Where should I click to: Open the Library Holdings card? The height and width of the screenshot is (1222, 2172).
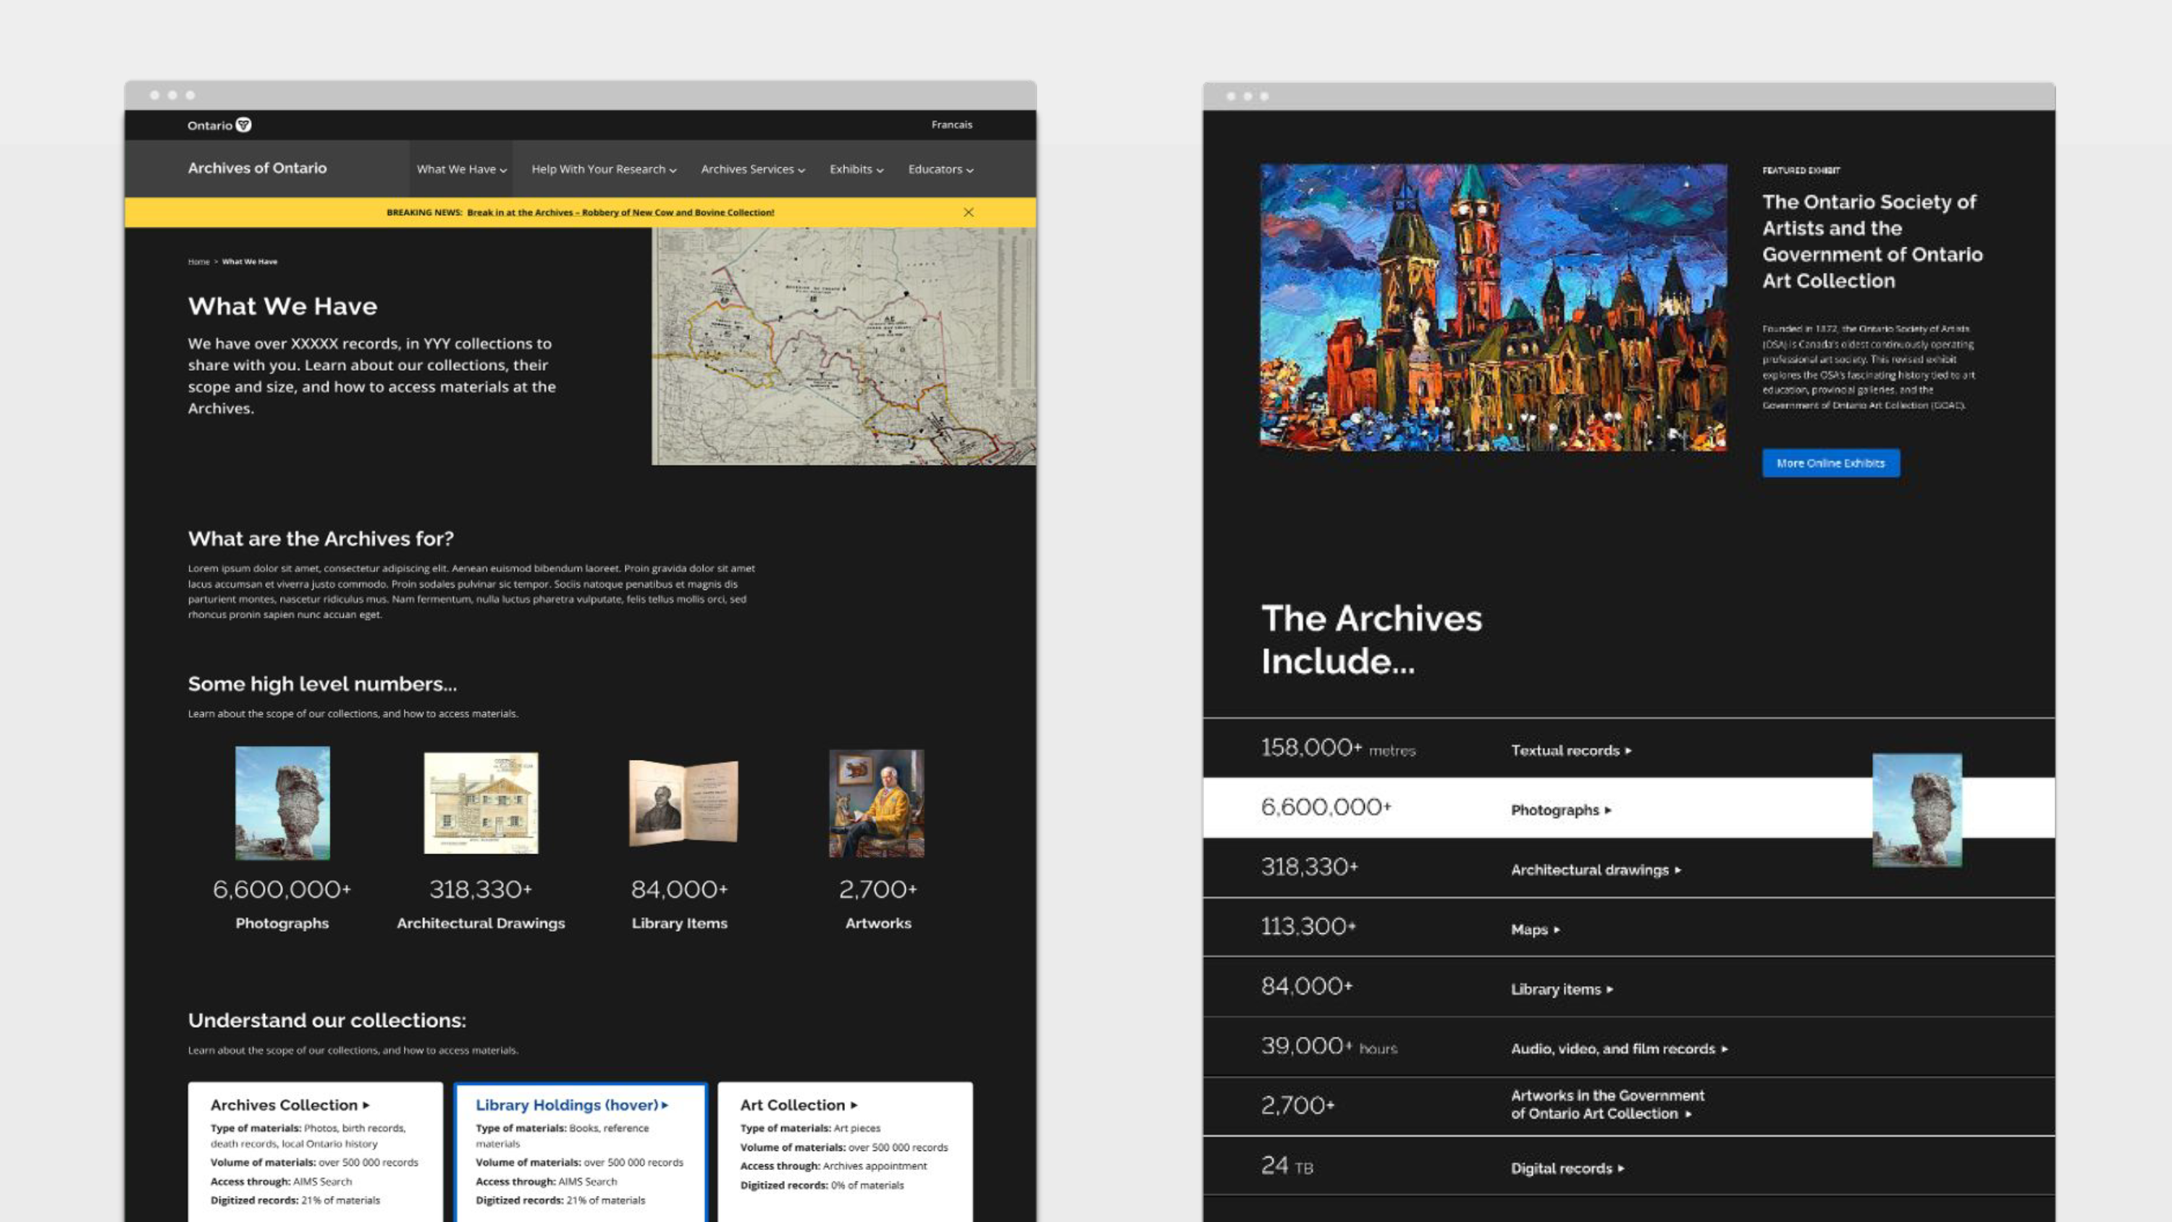pos(580,1152)
